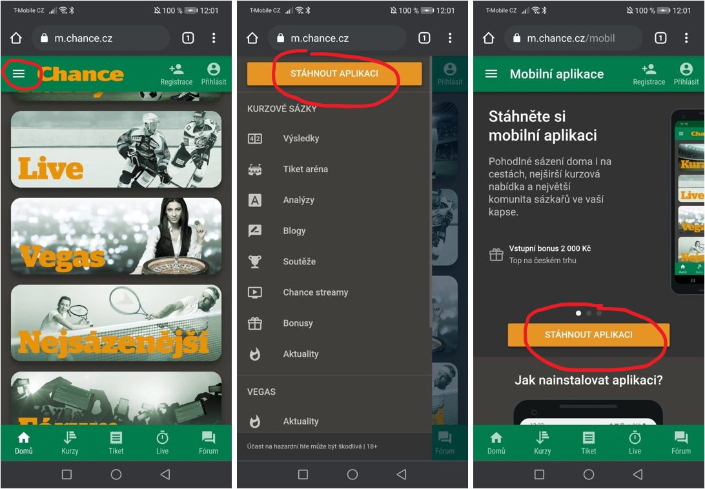
Task: Tap Přihlásit next to the Chance logo header
Action: pos(214,74)
